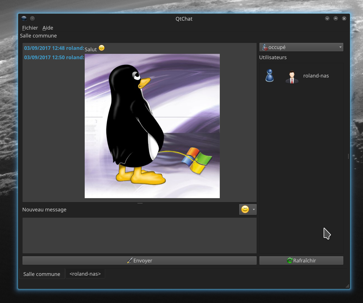Open the QtChat window menu icon
363x303 pixels.
point(24,19)
